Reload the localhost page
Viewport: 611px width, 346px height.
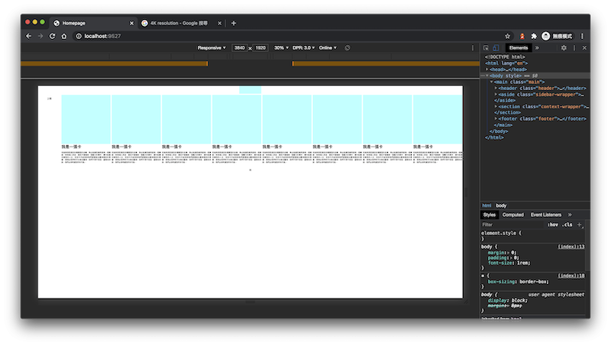[x=52, y=36]
